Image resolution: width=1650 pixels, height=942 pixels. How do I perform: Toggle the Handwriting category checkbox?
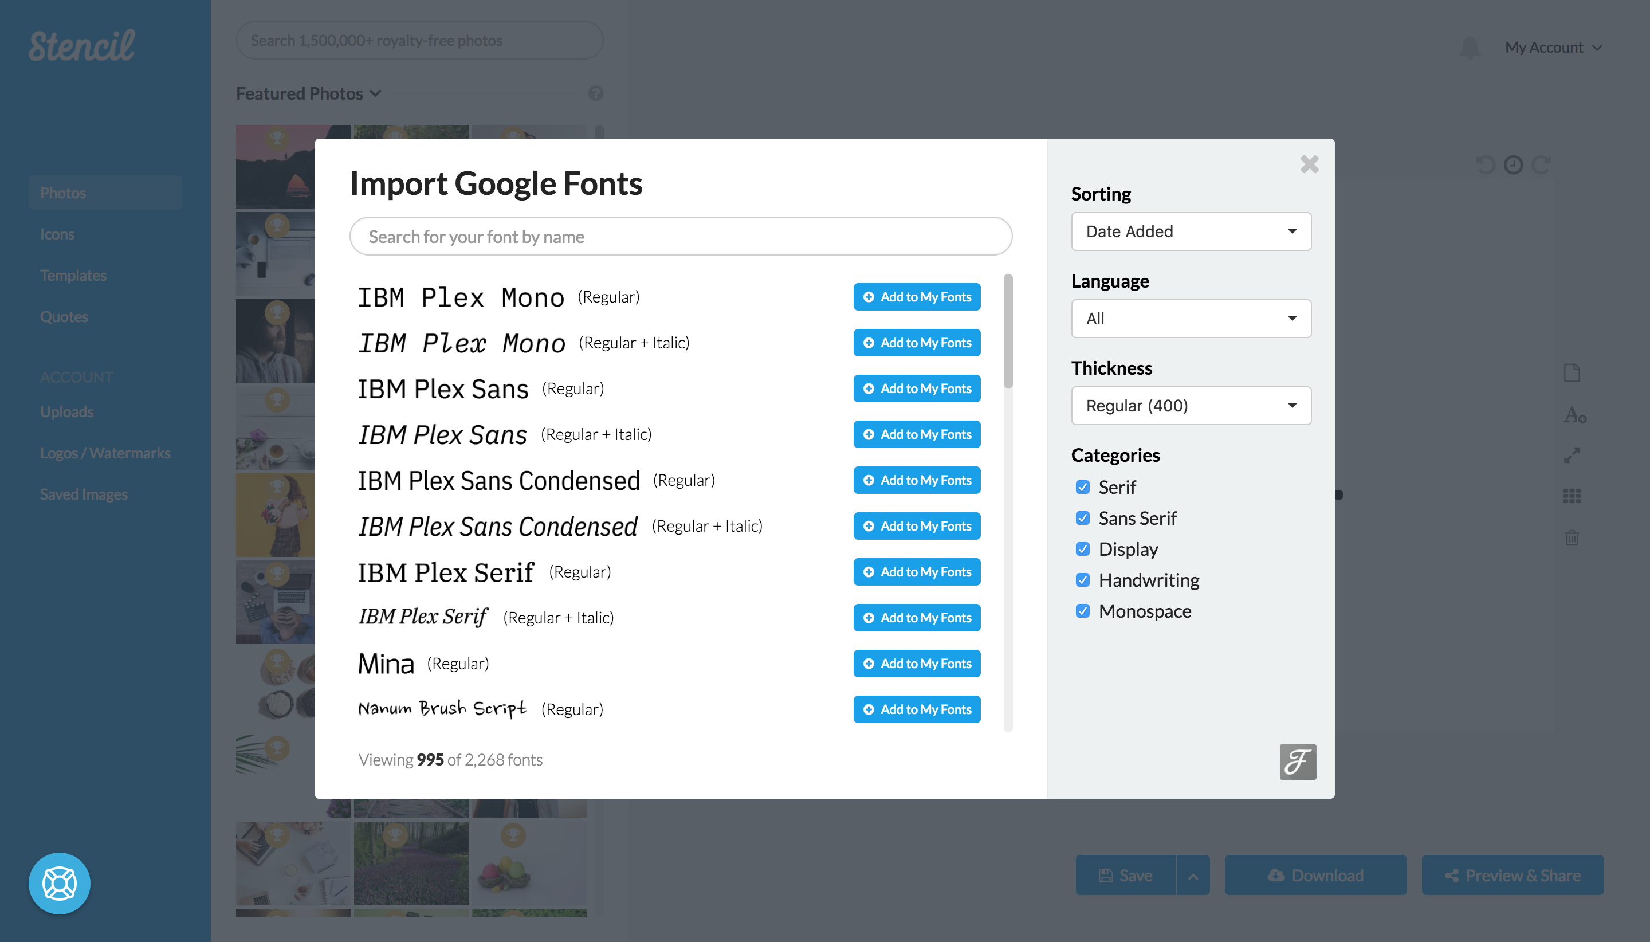pyautogui.click(x=1083, y=580)
